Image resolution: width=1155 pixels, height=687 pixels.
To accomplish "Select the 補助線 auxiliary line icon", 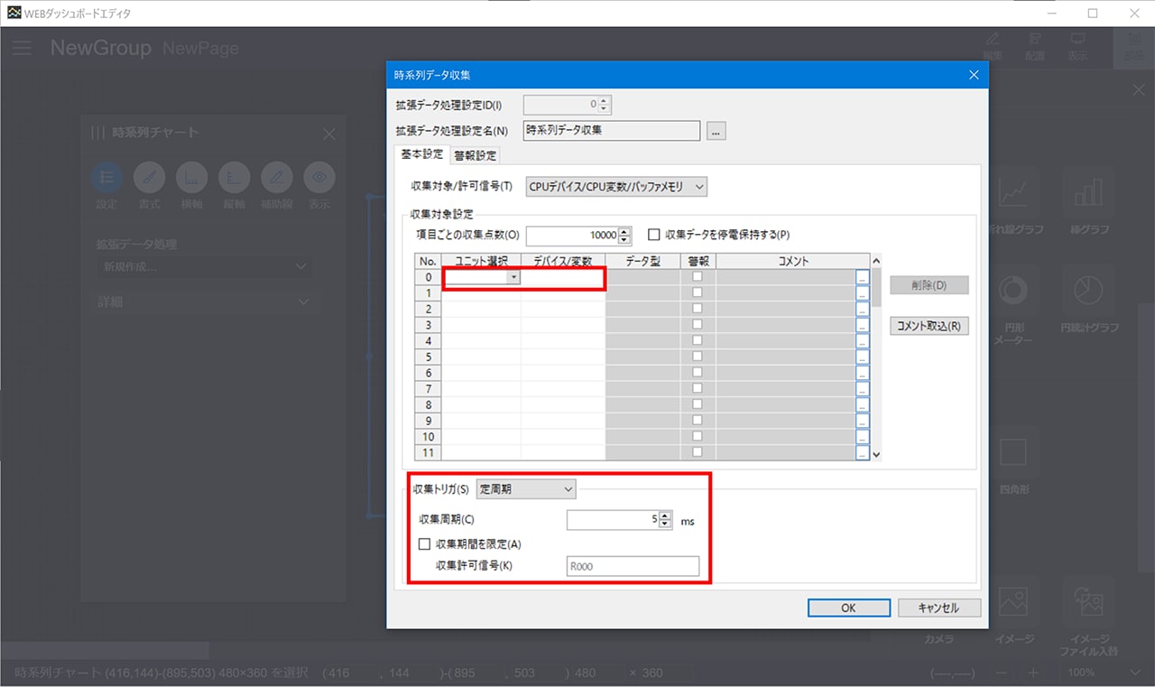I will (x=276, y=177).
